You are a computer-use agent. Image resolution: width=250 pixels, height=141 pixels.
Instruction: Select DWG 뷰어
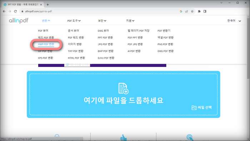pos(103,31)
